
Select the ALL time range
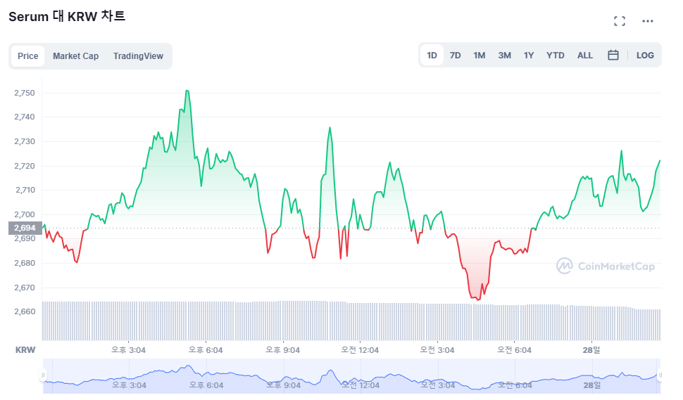pyautogui.click(x=585, y=56)
